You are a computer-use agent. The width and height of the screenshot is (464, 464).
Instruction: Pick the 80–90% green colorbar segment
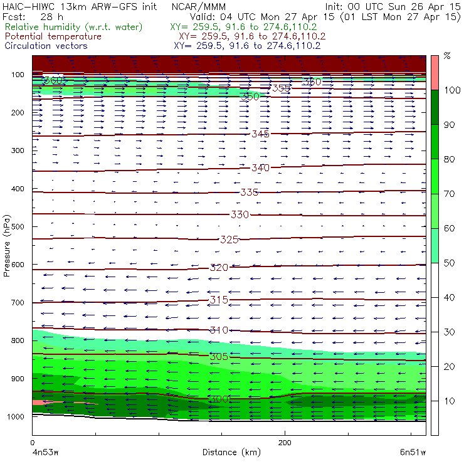click(x=435, y=142)
